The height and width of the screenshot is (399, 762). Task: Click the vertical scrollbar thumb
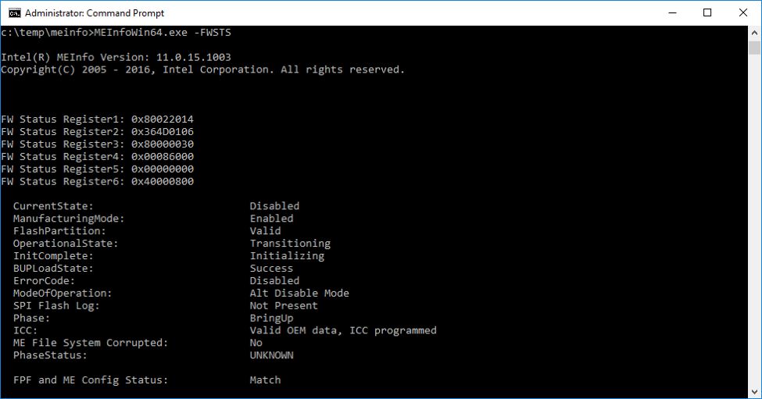click(x=754, y=48)
